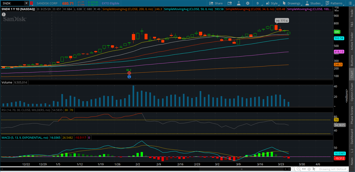
Task: Open the Style candlestick menu
Action: (x=272, y=3)
